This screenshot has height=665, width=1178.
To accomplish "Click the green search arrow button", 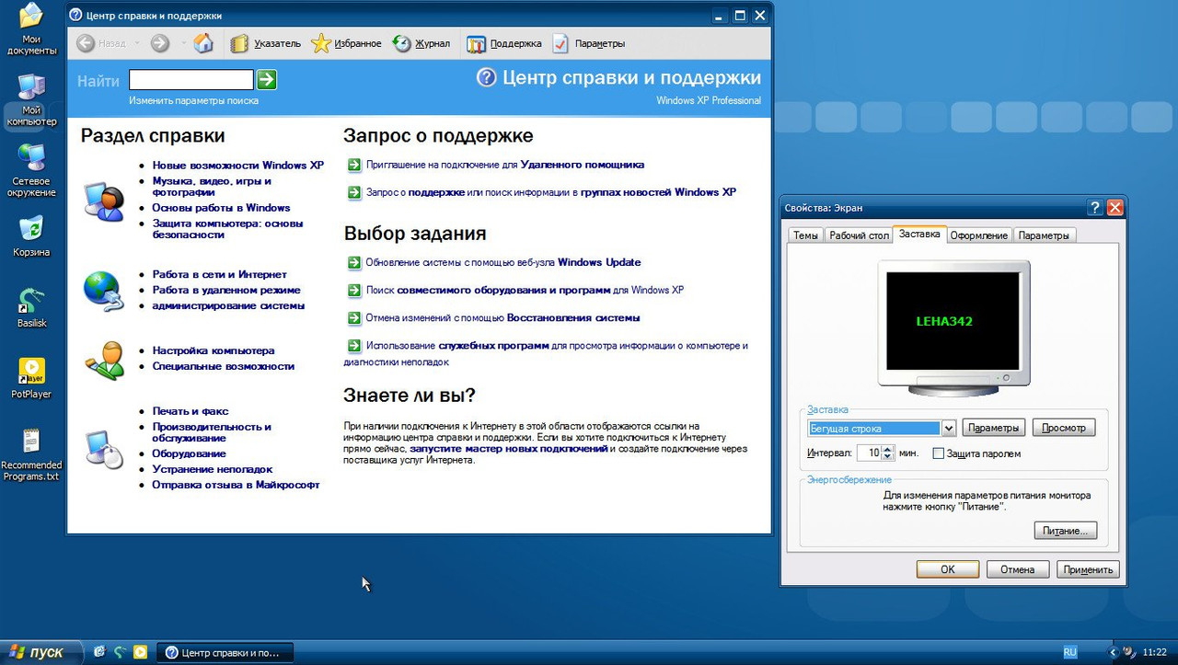I will [267, 80].
